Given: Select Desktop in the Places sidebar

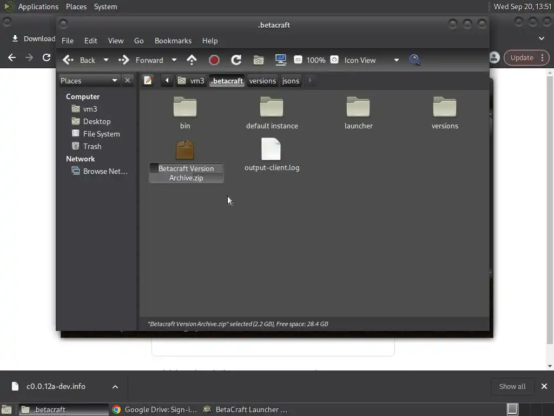Looking at the screenshot, I should (91, 121).
